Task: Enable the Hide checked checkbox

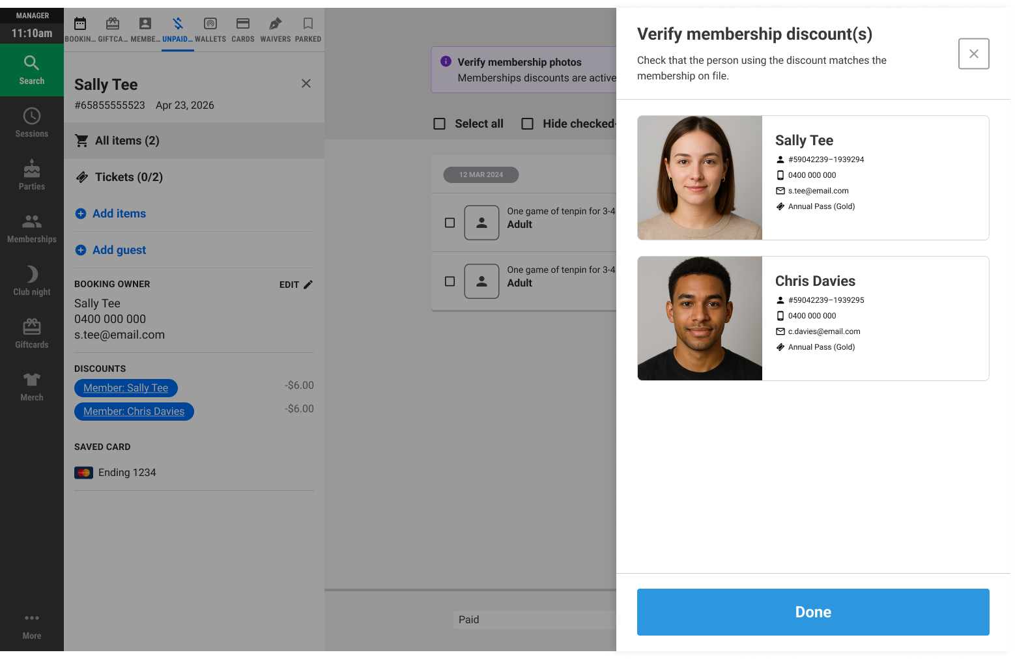Action: [x=528, y=124]
